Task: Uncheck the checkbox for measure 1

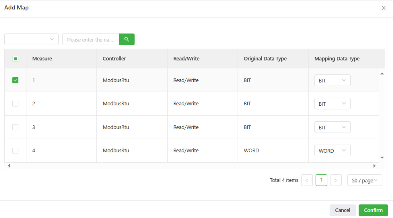Action: pos(15,80)
